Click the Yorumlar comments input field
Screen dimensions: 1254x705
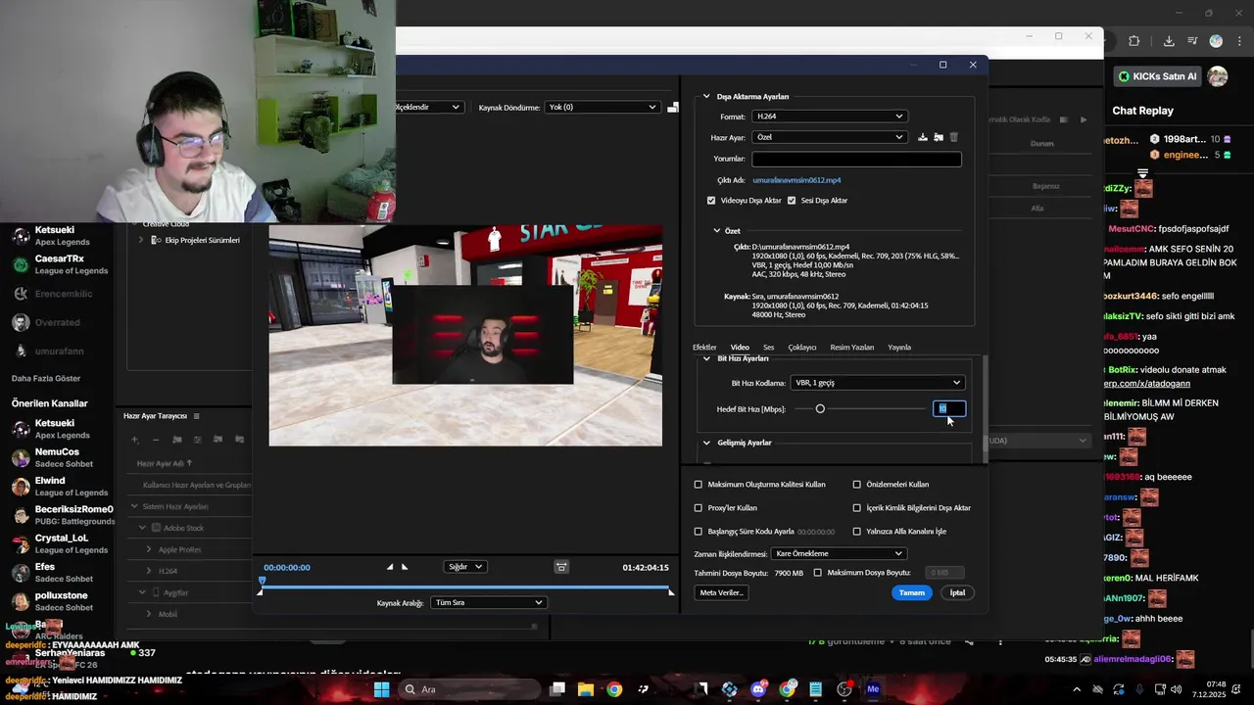pyautogui.click(x=857, y=159)
